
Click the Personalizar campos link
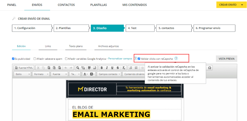pyautogui.click(x=120, y=58)
